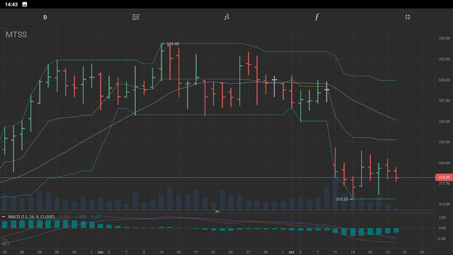
Task: Tap the MTSS ticker label
Action: tap(16, 35)
